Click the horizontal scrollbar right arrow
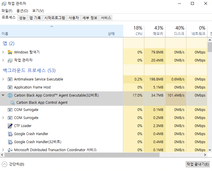Image resolution: width=212 pixels, height=171 pixels. [x=205, y=155]
